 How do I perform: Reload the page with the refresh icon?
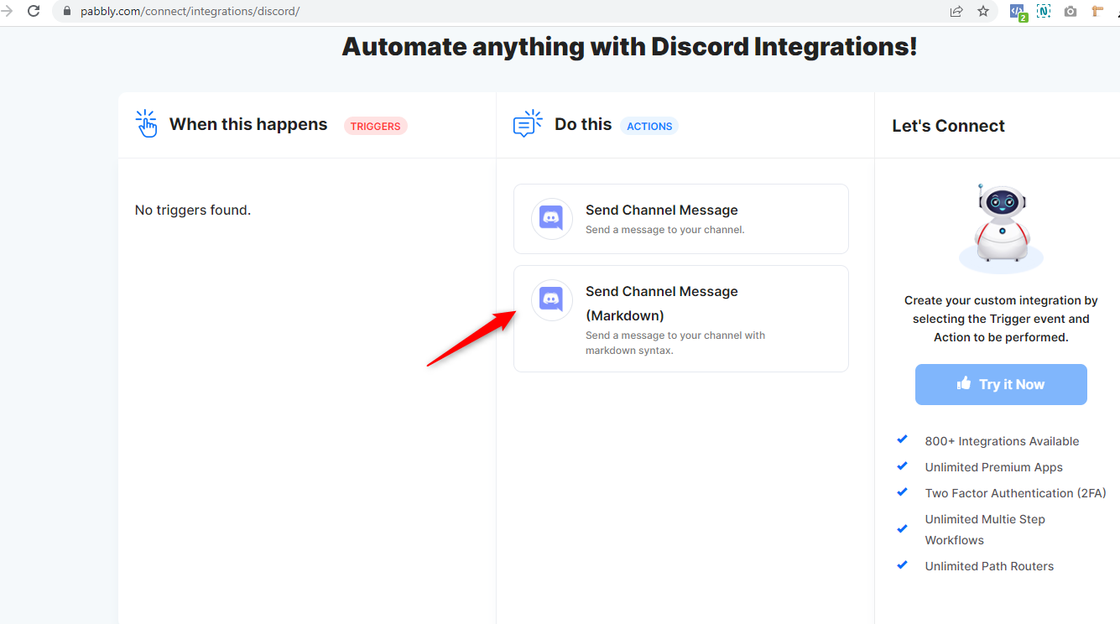[34, 11]
